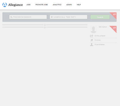Click the green Search button
This screenshot has height=106, width=120.
pos(100,17)
